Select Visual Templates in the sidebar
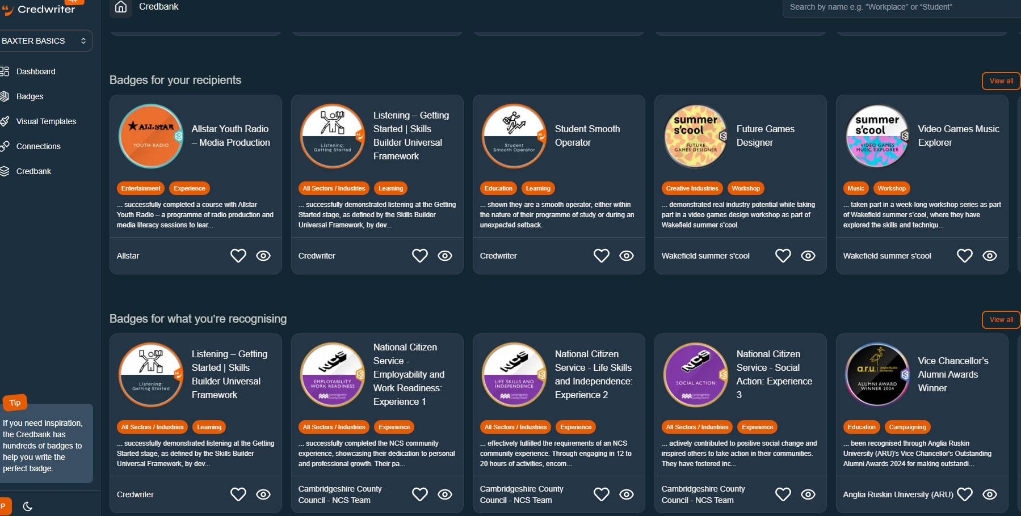 click(x=46, y=121)
